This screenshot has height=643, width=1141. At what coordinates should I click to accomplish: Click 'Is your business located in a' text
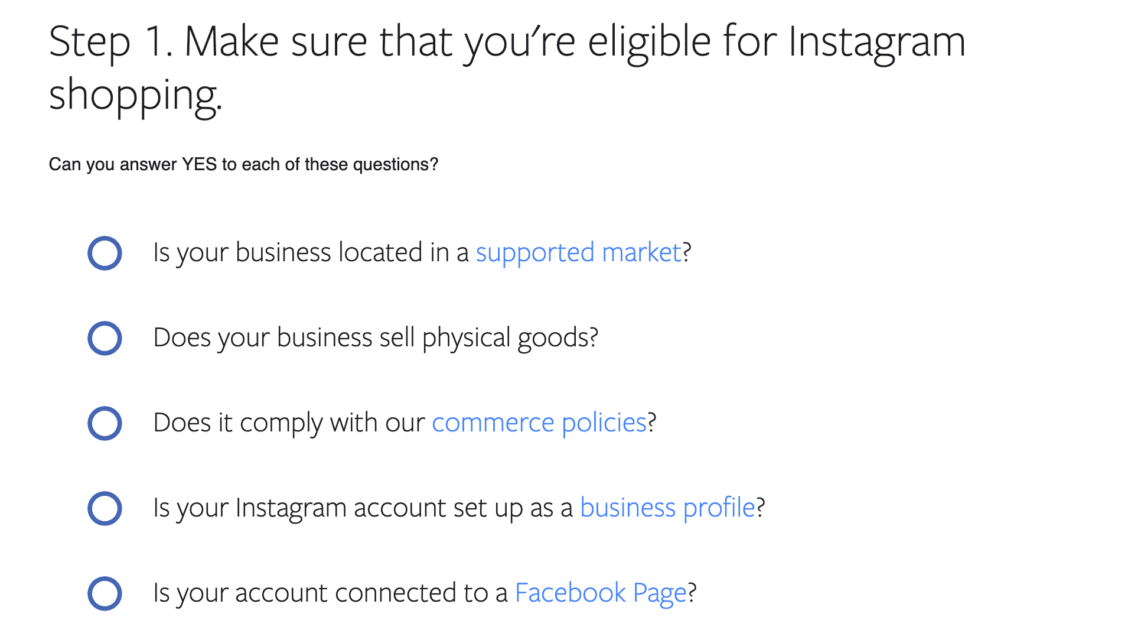click(x=311, y=253)
